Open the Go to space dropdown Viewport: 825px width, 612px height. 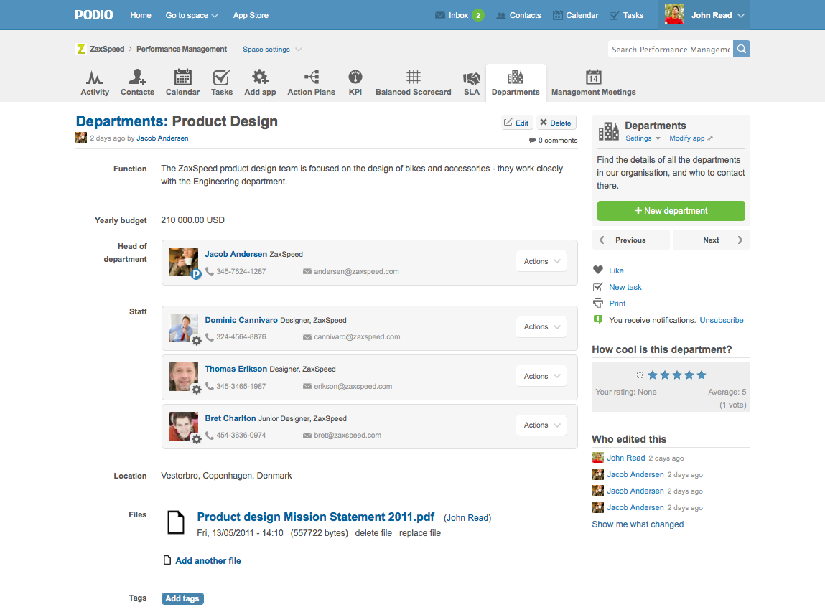tap(192, 15)
